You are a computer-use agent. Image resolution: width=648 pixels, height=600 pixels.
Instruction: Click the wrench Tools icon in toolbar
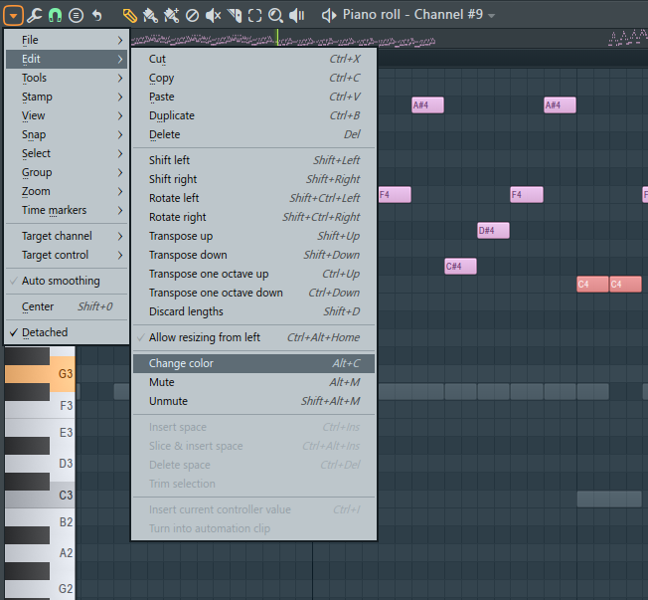tap(35, 15)
